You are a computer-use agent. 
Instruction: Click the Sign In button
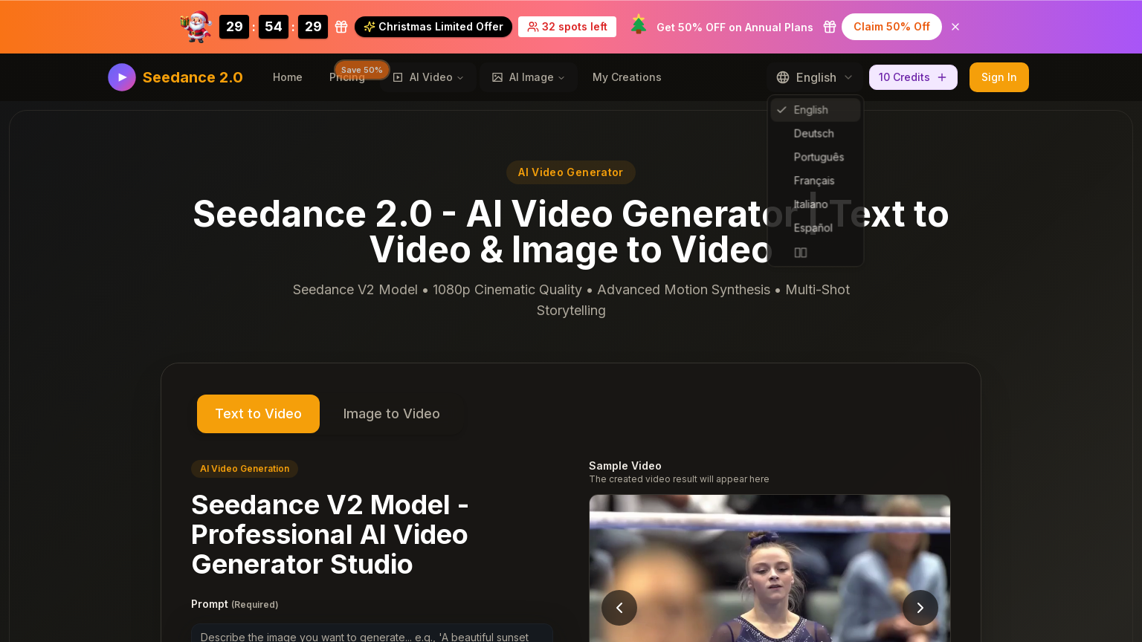pos(999,77)
